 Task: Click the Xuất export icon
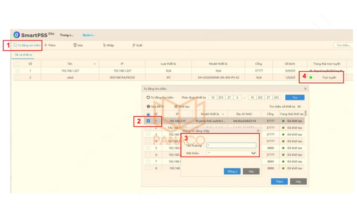point(134,45)
